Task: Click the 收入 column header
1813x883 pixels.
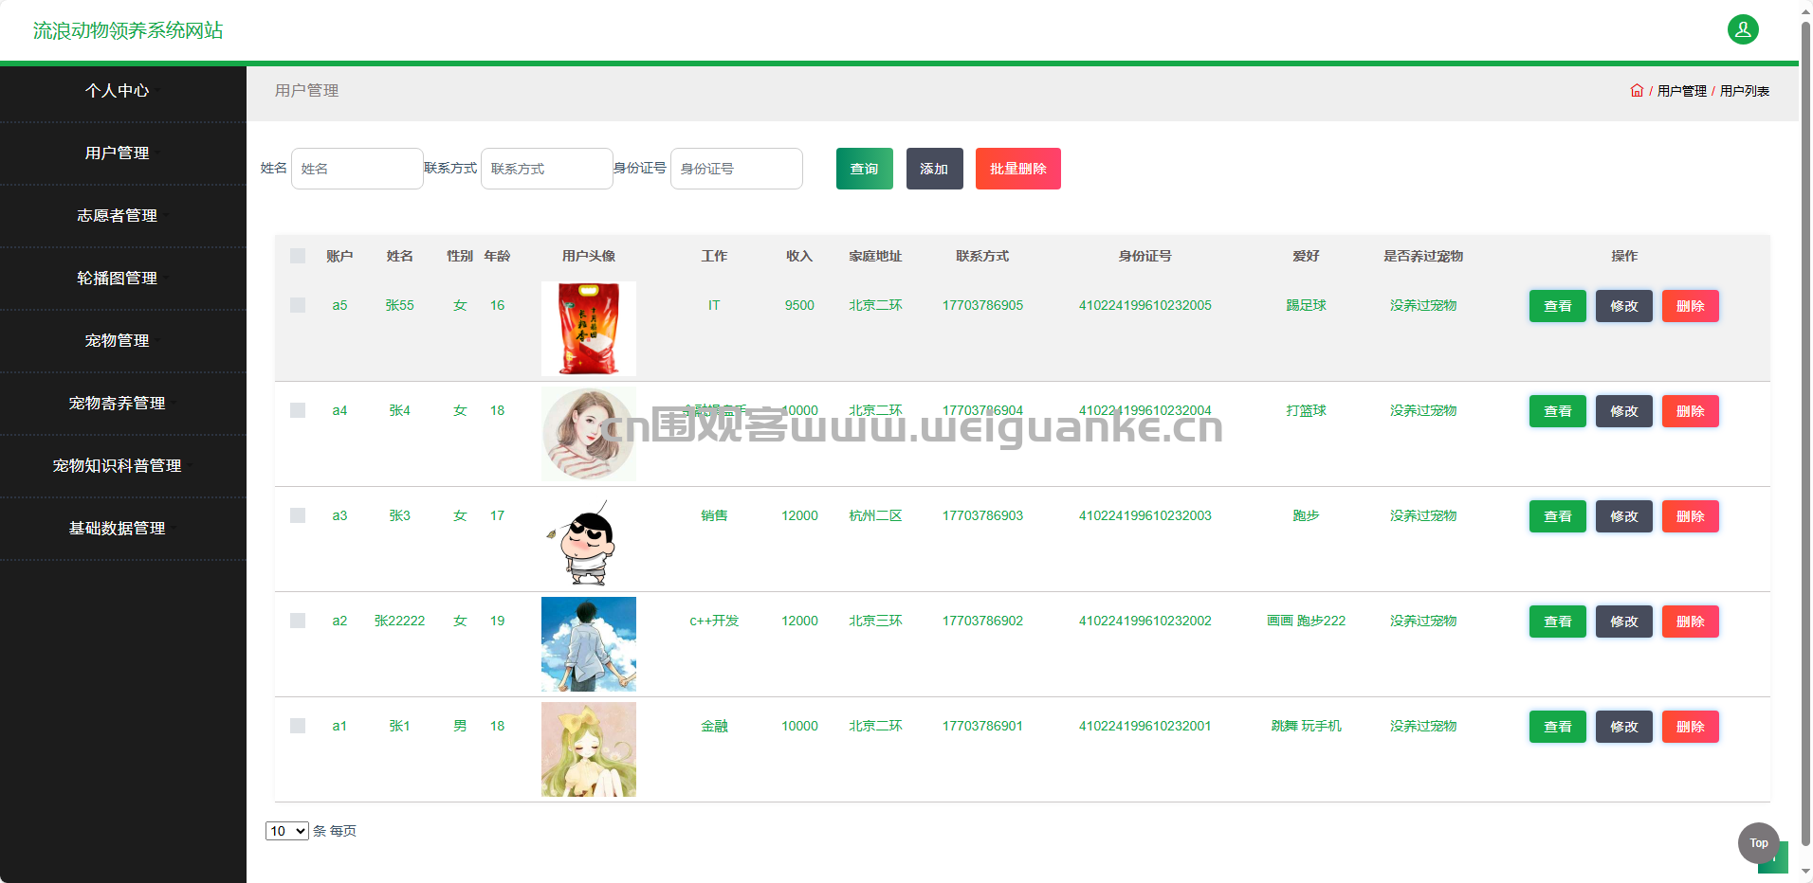Action: coord(799,256)
